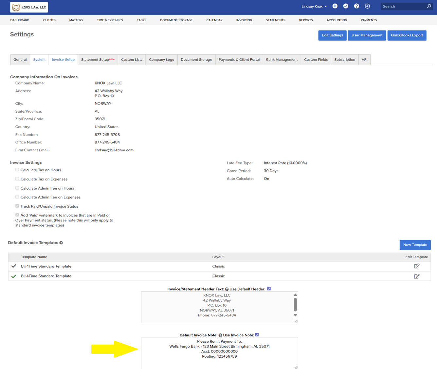This screenshot has width=437, height=378.
Task: Click the clock timer icon in header
Action: [x=367, y=6]
